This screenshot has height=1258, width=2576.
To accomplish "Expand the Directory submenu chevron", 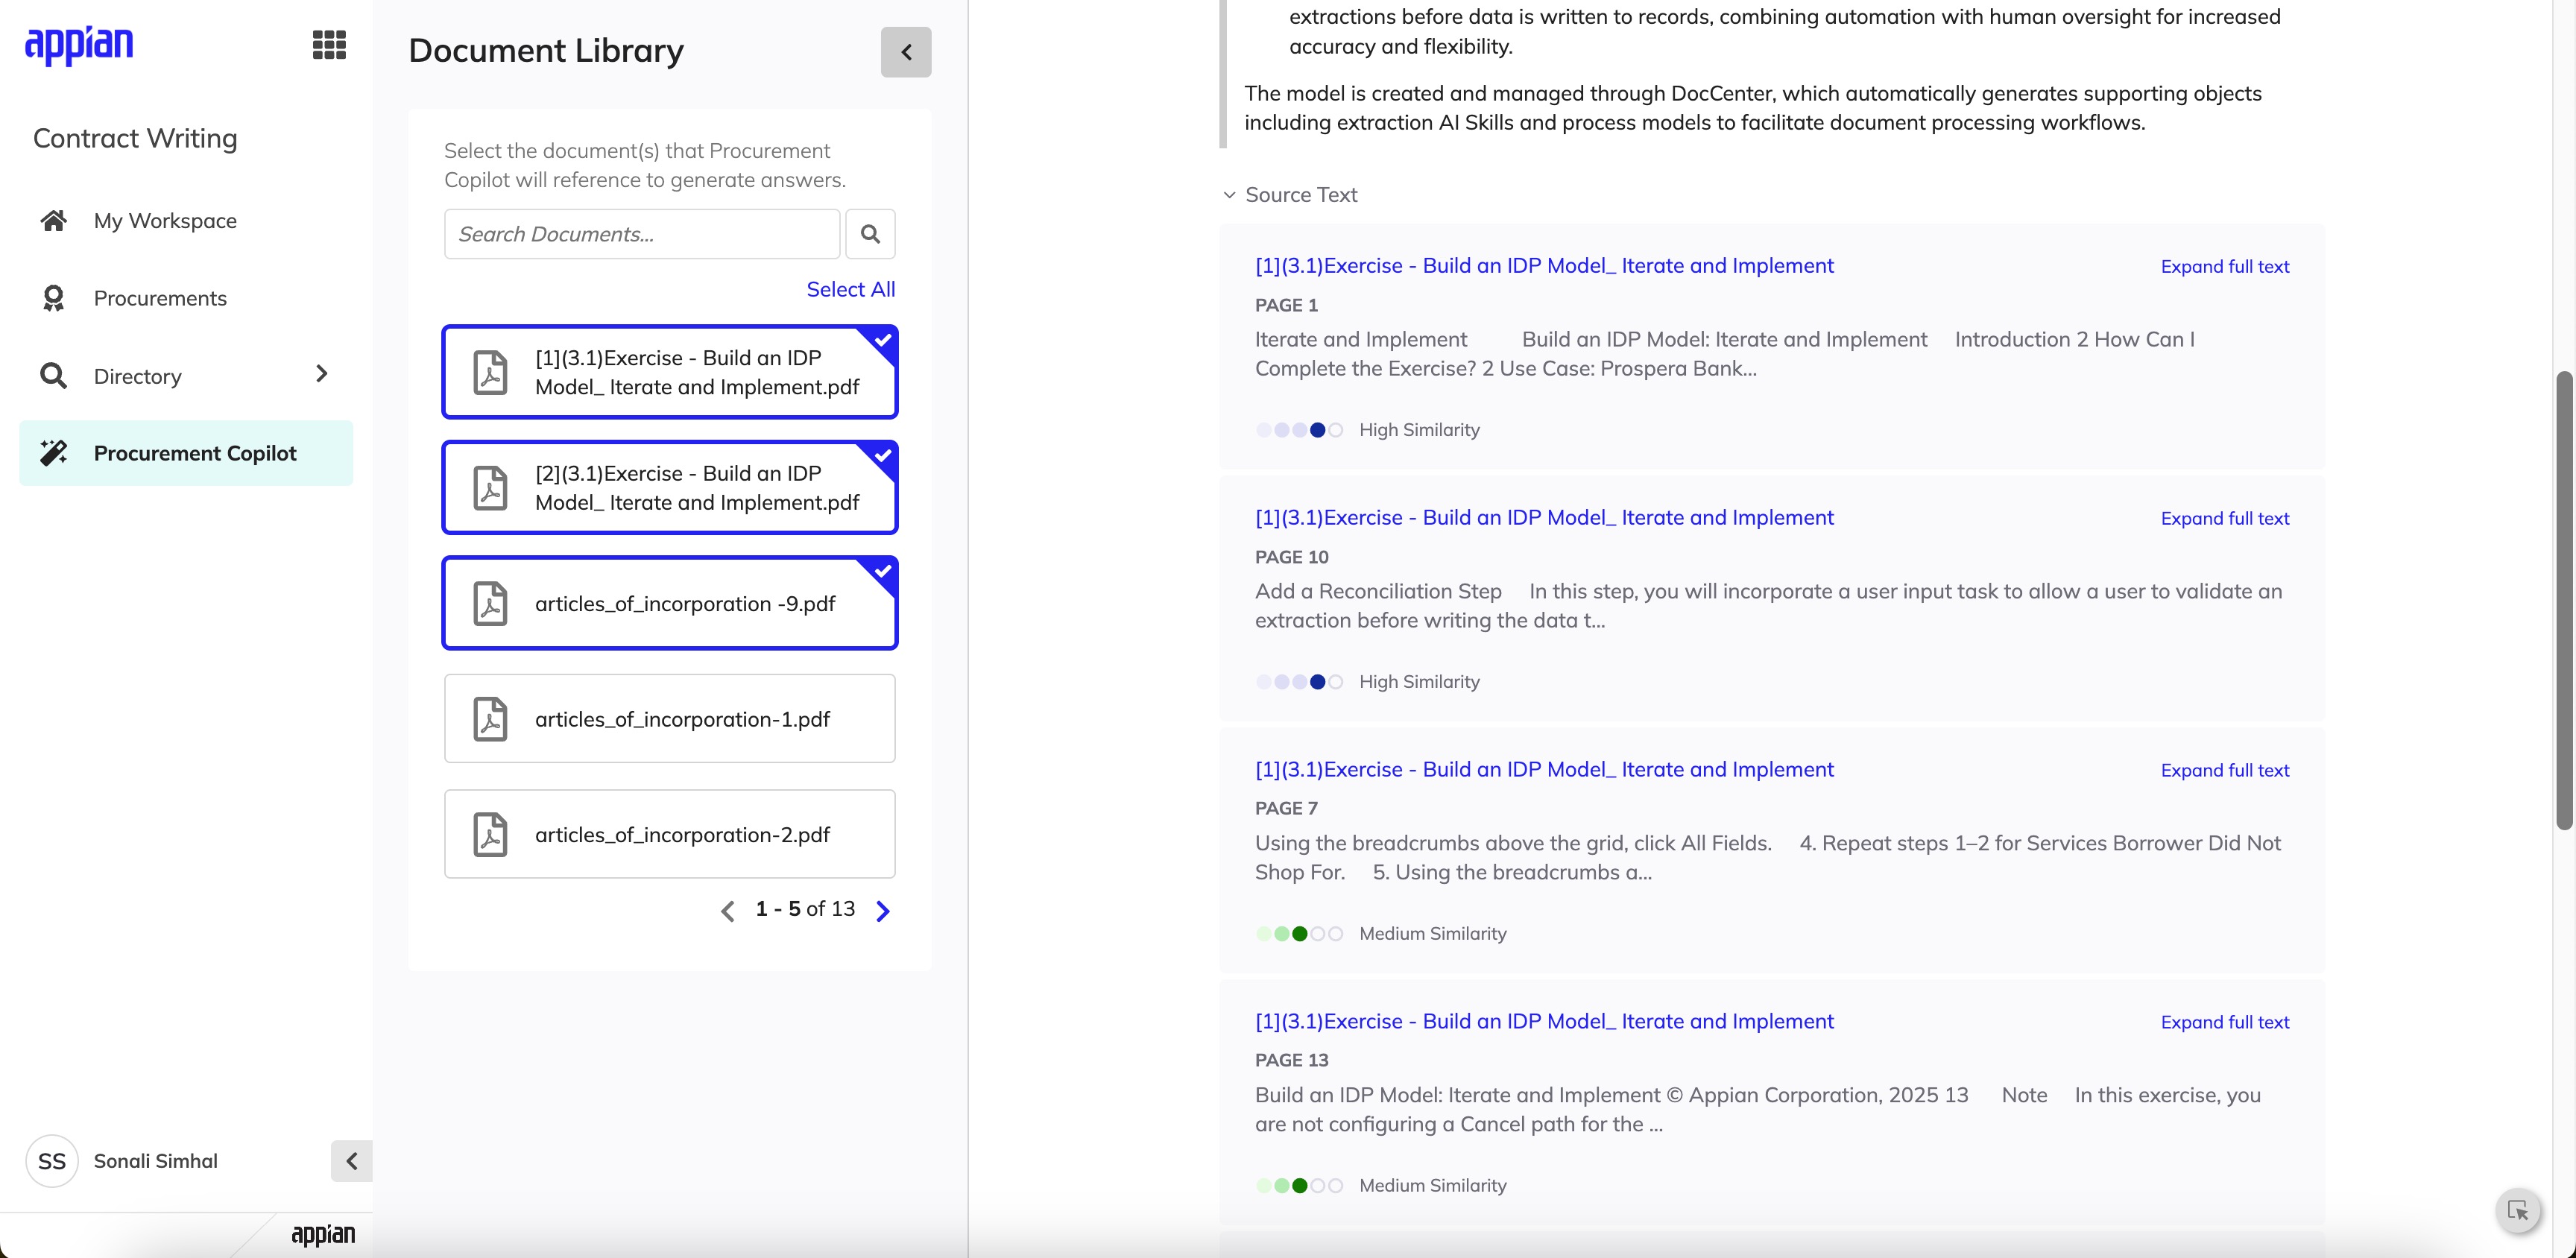I will (321, 374).
